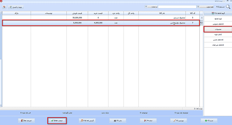This screenshot has width=232, height=125.
Task: Open the match-type dropdown arrow left of search box
Action: click(x=146, y=7)
